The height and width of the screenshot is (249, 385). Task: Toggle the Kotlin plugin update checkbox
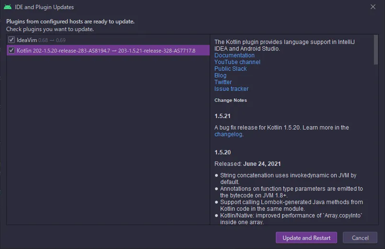pos(11,51)
